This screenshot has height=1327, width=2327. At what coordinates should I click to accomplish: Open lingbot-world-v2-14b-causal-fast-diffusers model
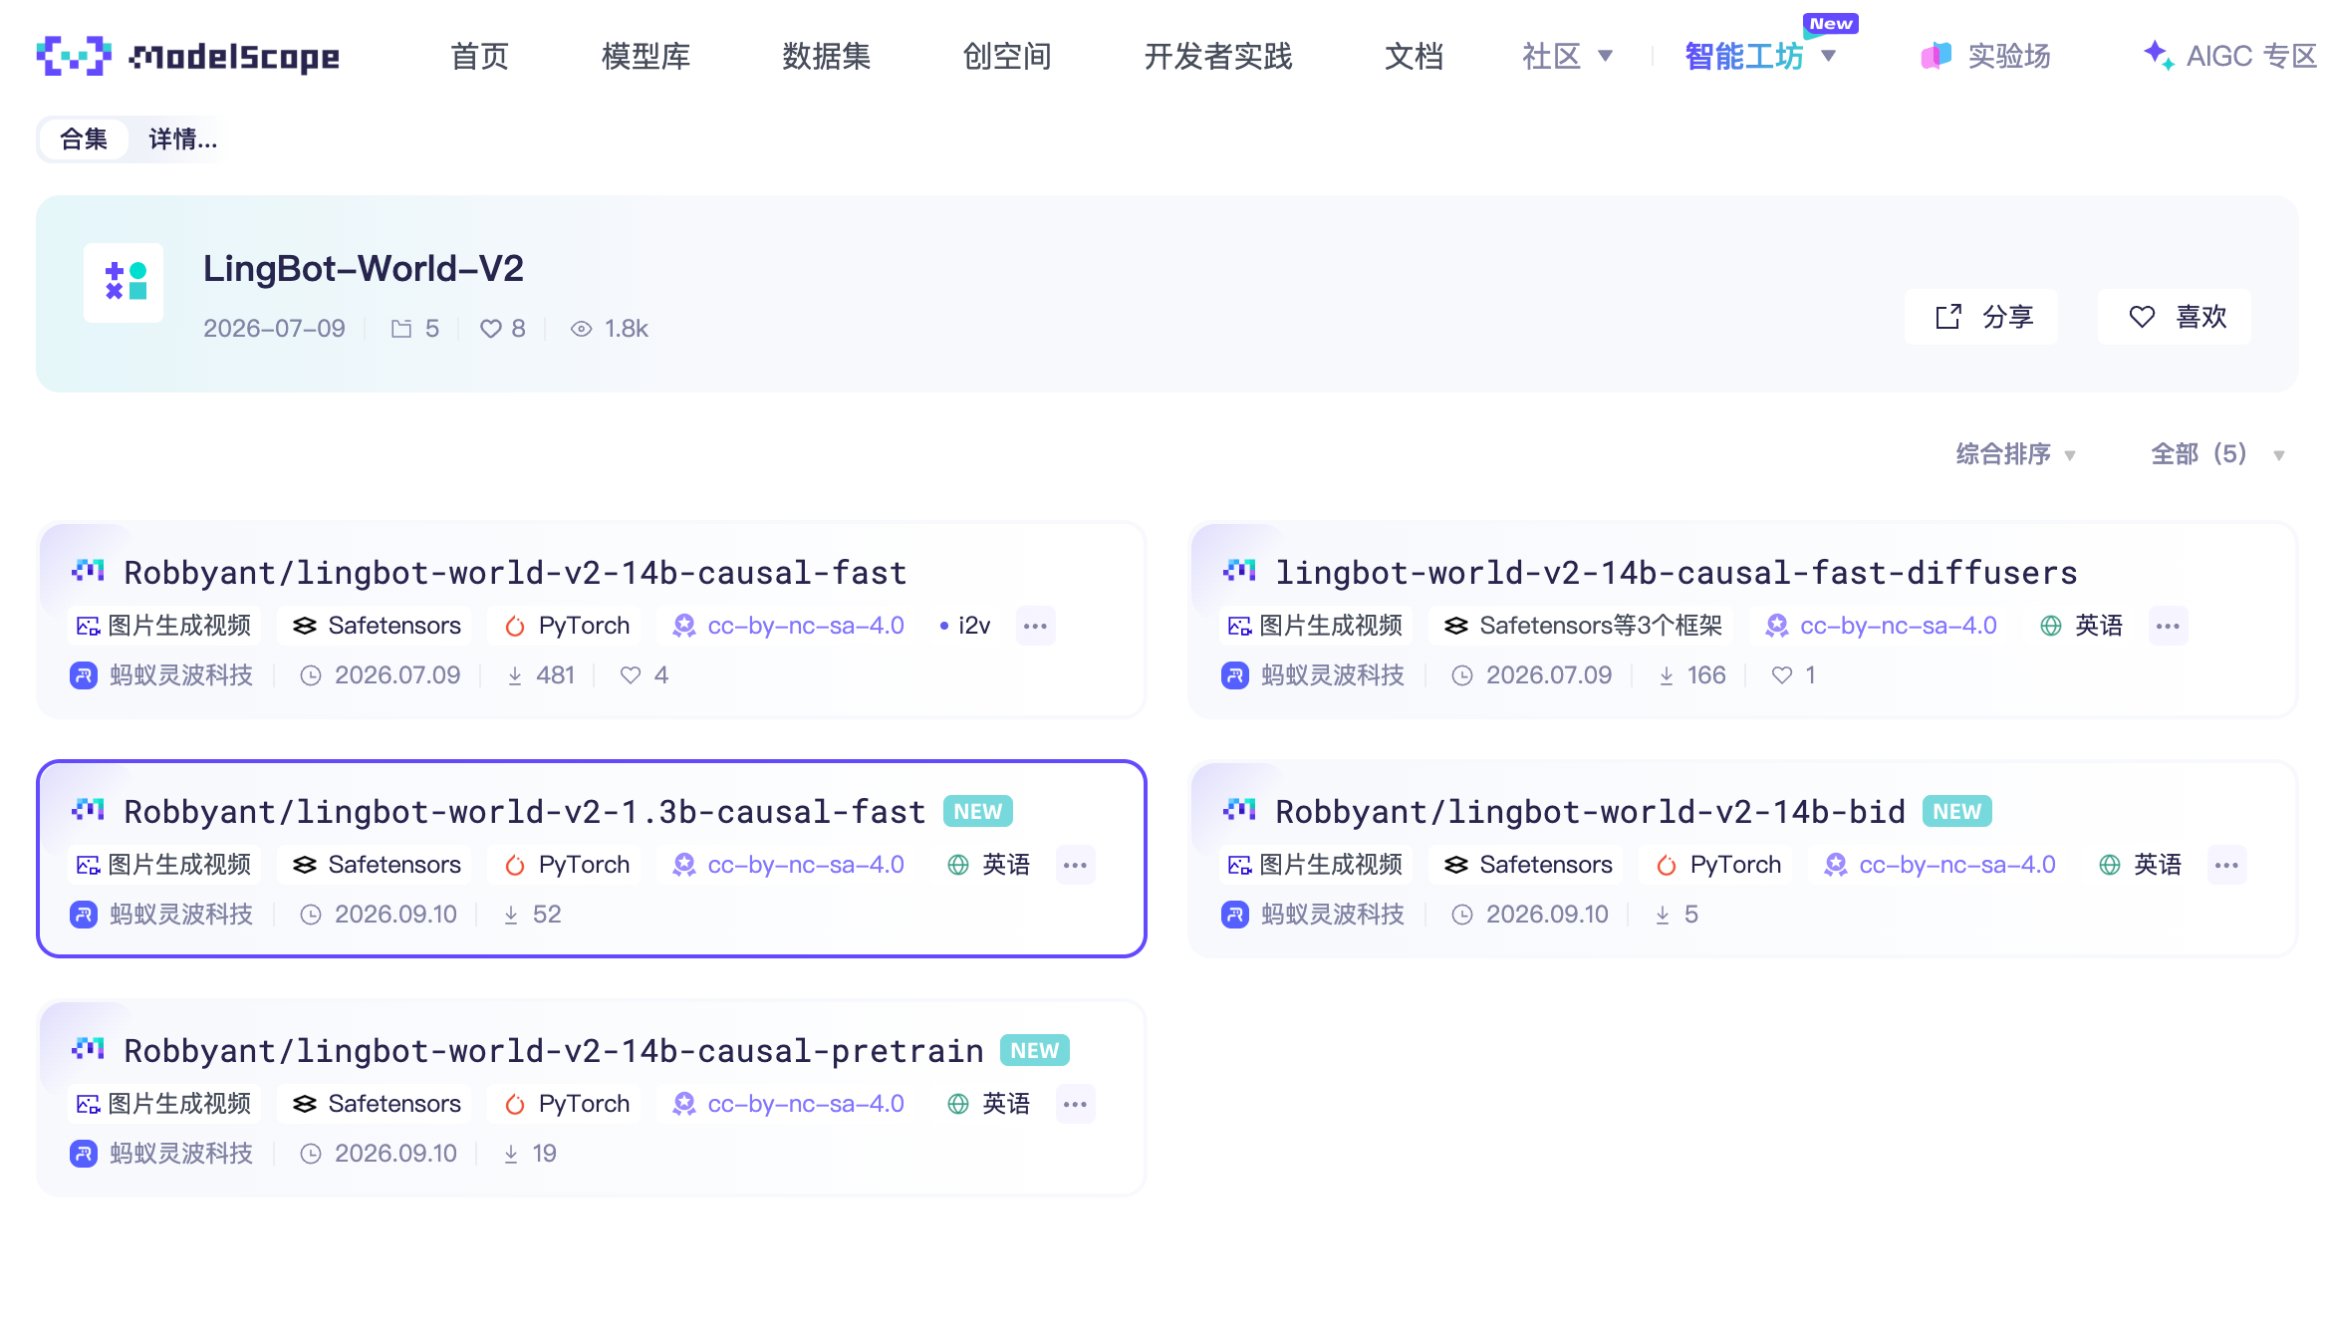1676,573
